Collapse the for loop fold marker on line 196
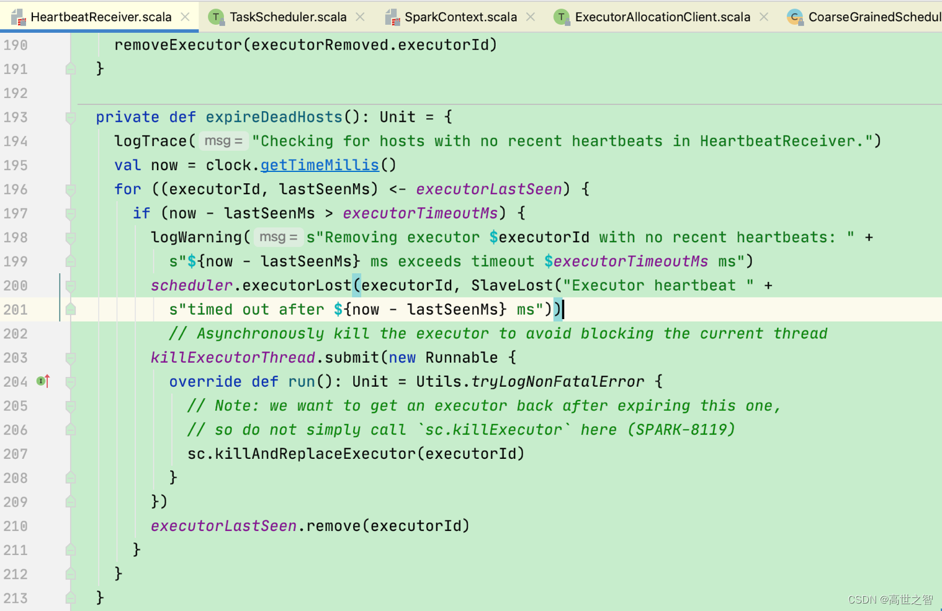Viewport: 942px width, 611px height. (71, 189)
